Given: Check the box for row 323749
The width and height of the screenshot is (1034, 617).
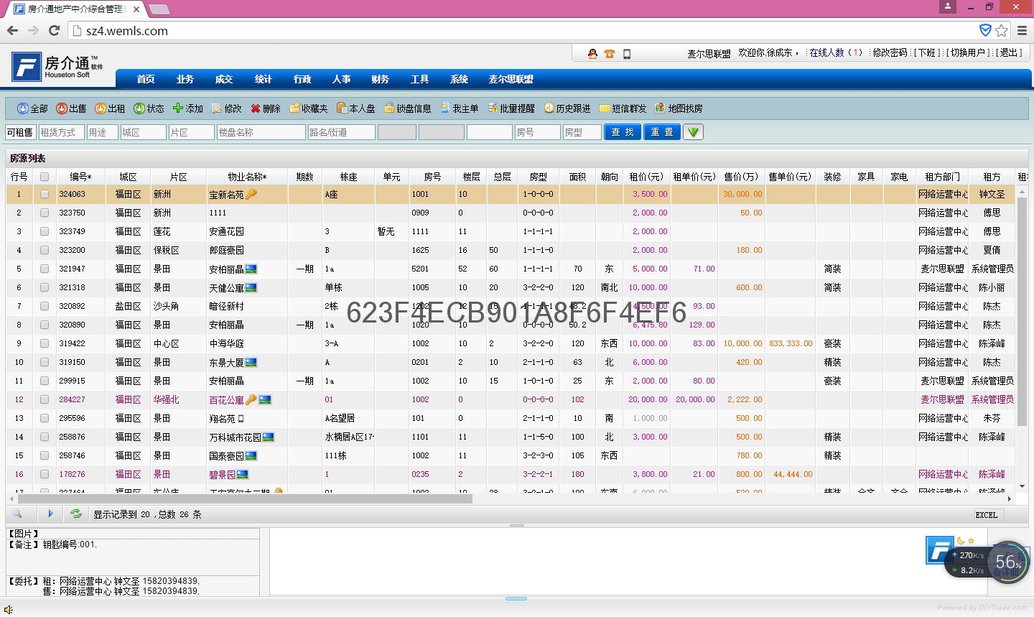Looking at the screenshot, I should point(45,231).
